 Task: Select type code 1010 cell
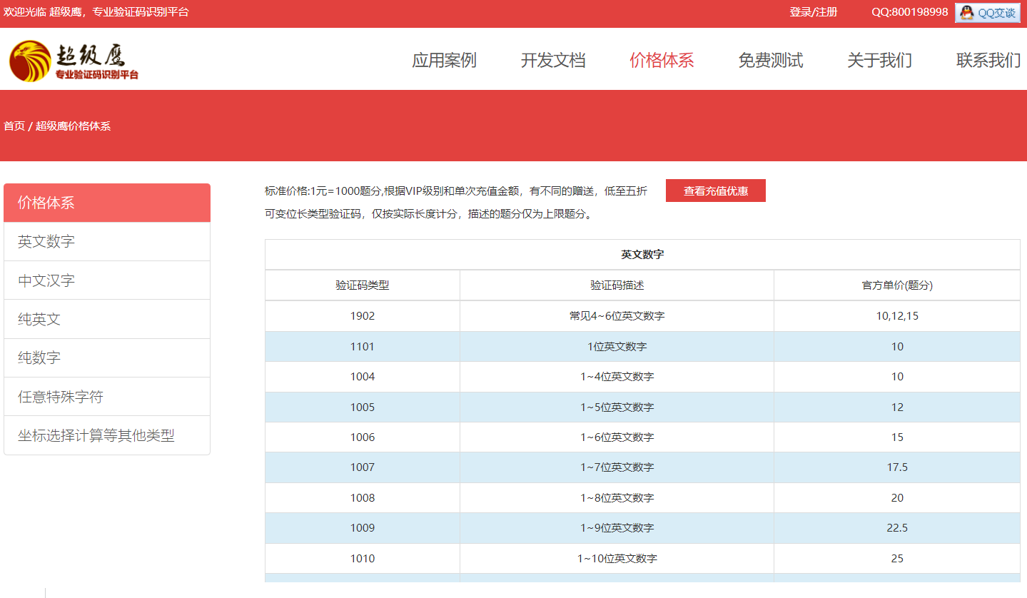363,559
